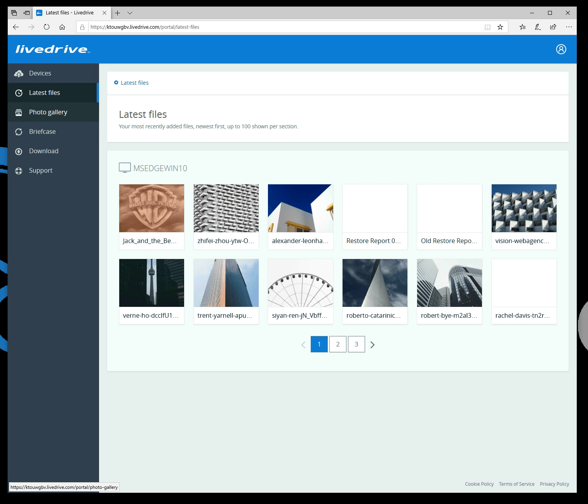Open browser Settings and more ellipsis menu

coord(569,27)
